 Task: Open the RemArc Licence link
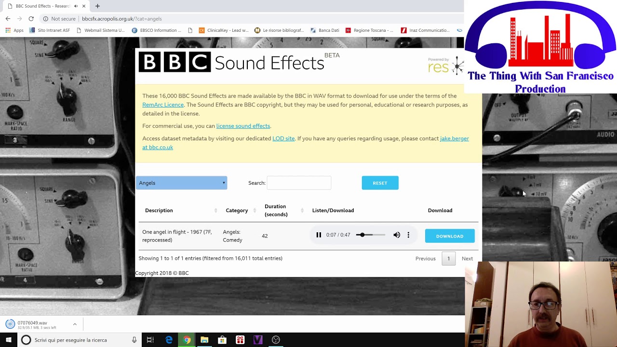tap(163, 105)
